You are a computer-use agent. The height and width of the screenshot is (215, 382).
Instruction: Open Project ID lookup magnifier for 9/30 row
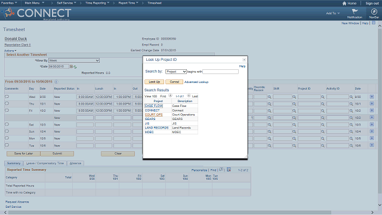[x=322, y=97]
